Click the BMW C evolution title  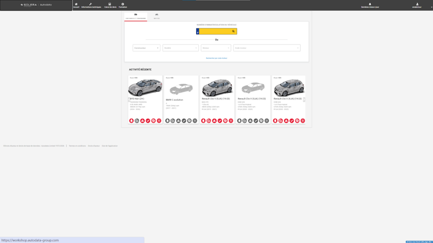(175, 100)
